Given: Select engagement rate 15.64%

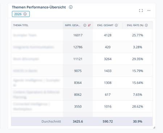Looking at the screenshot, I should [138, 83].
